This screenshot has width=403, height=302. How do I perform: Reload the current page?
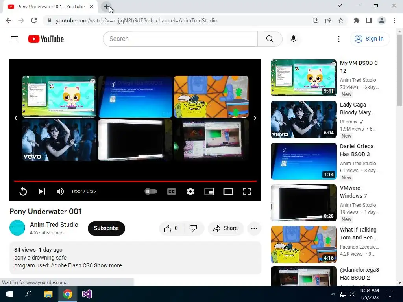pos(34,20)
